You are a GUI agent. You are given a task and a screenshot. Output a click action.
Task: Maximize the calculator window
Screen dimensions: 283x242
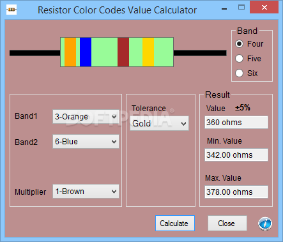[241, 8]
